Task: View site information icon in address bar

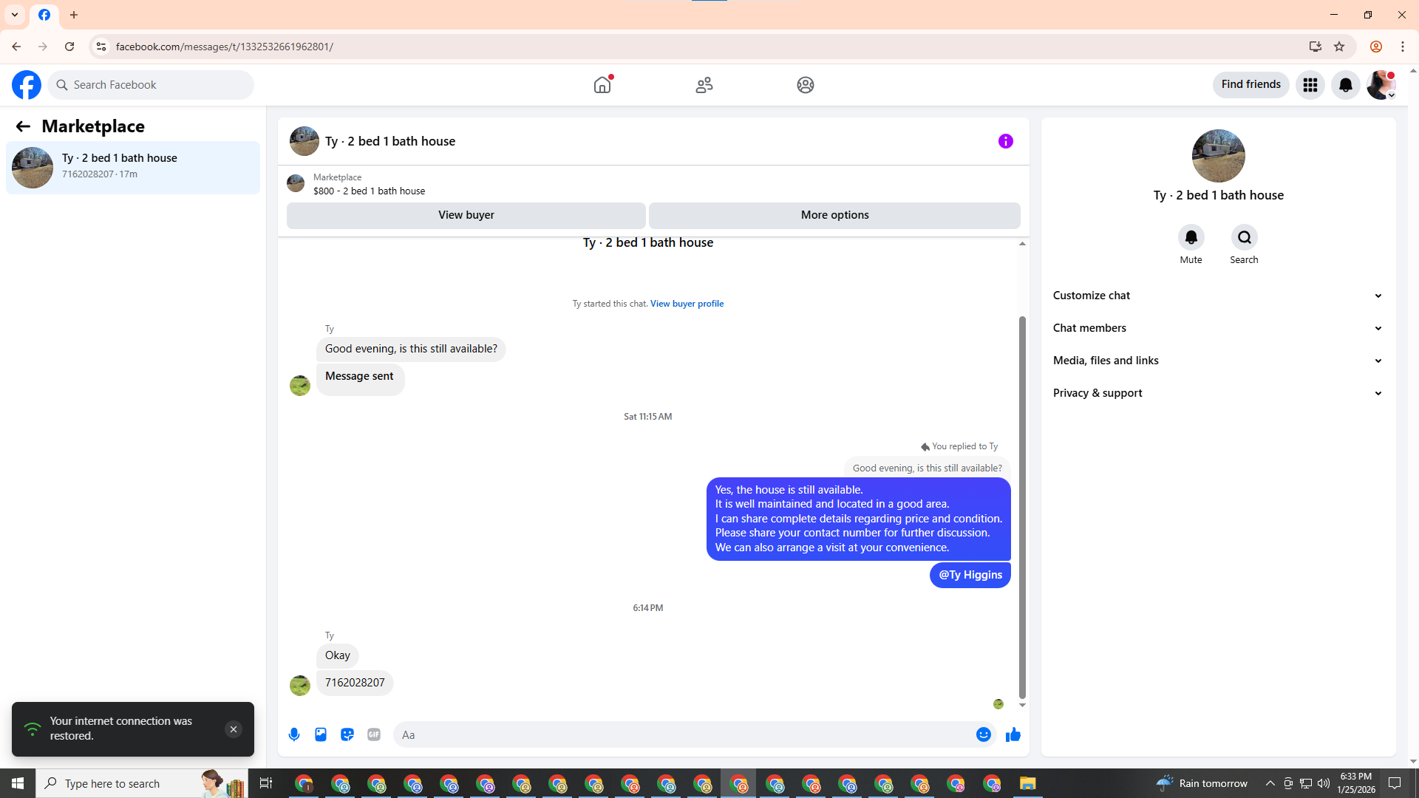Action: point(101,47)
